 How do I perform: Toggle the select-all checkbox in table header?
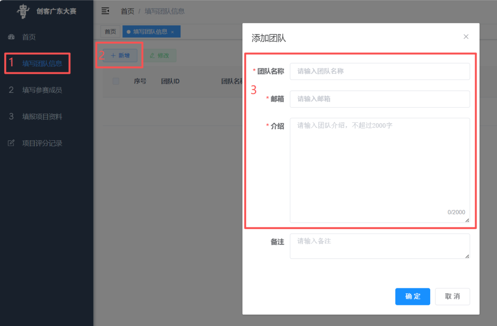click(x=116, y=81)
